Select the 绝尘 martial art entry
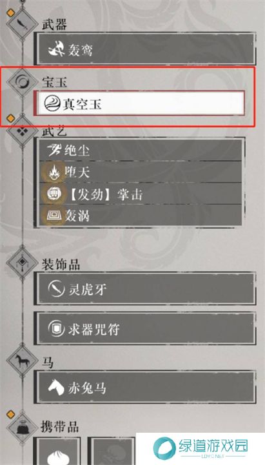This screenshot has height=465, width=265. coord(141,150)
